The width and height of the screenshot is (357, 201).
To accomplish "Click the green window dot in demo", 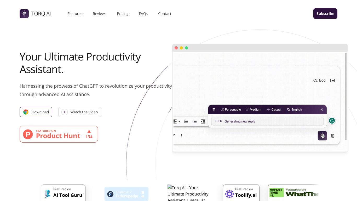I will 187,48.
